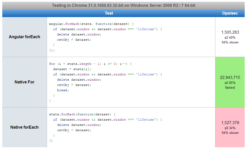Image resolution: width=250 pixels, height=152 pixels.
Task: Select the Native For test name
Action: tap(24, 82)
